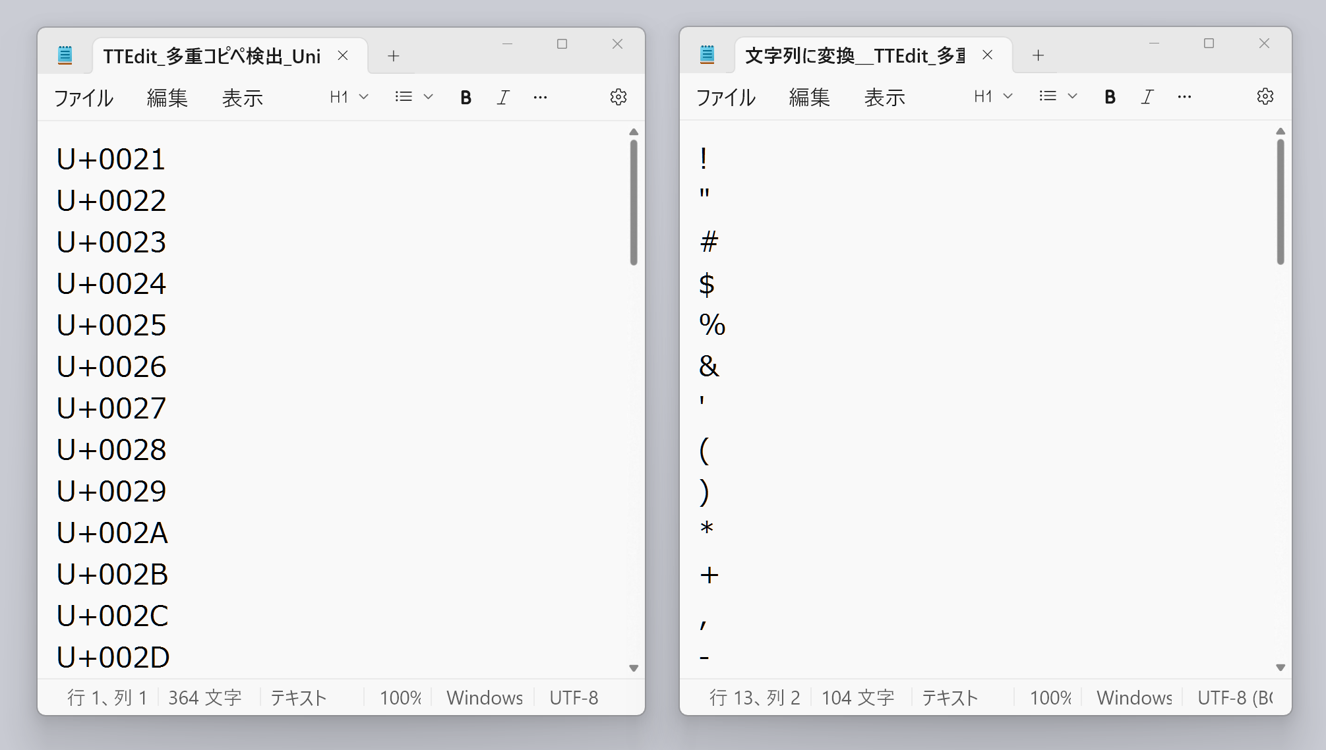Toggle italic formatting in right Notepad window
Image resolution: width=1326 pixels, height=750 pixels.
(x=1147, y=97)
